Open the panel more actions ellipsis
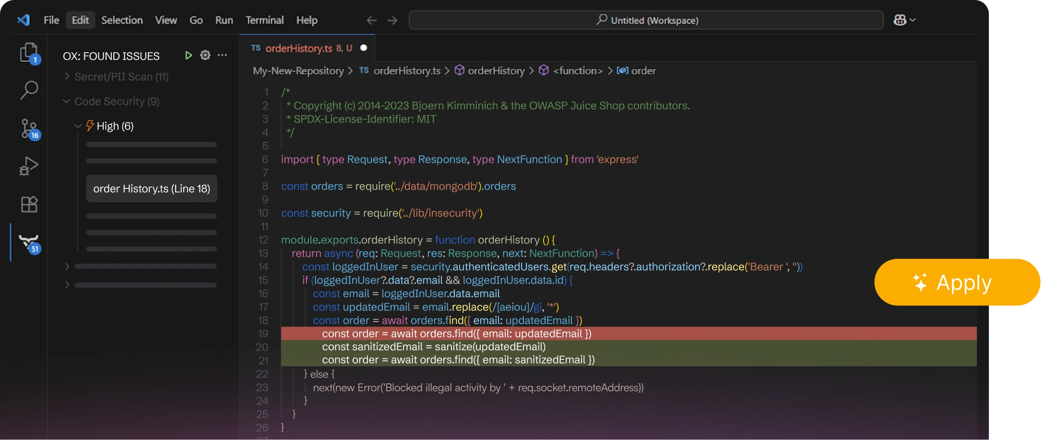1044x440 pixels. coord(222,55)
